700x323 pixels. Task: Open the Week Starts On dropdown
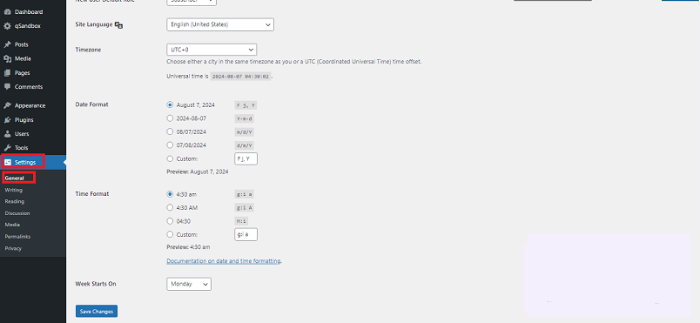click(189, 284)
